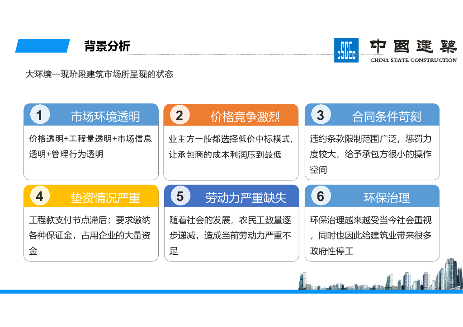Screen dimensions: 463x327
Task: Click the orange 价格竞争激烈 header
Action: pyautogui.click(x=245, y=117)
